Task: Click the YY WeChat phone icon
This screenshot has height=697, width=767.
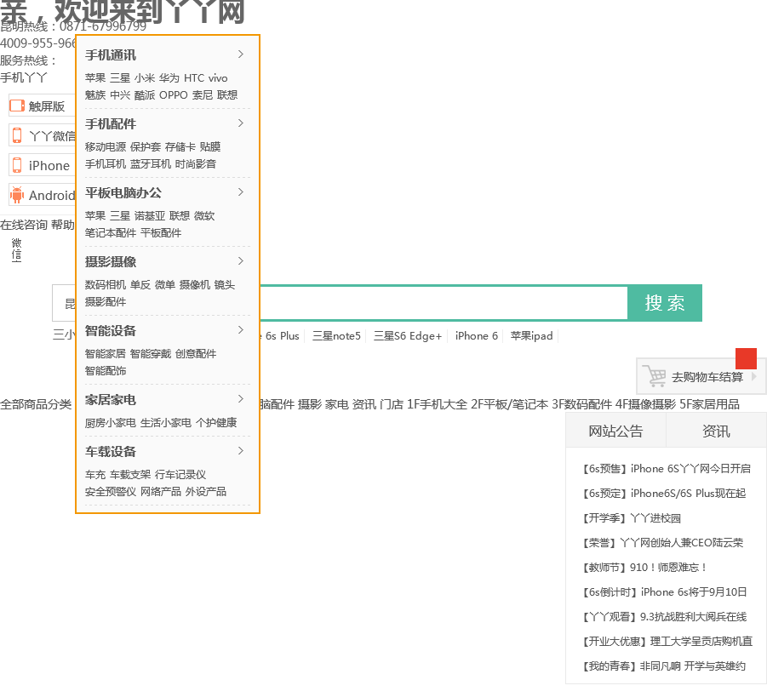Action: [x=17, y=135]
